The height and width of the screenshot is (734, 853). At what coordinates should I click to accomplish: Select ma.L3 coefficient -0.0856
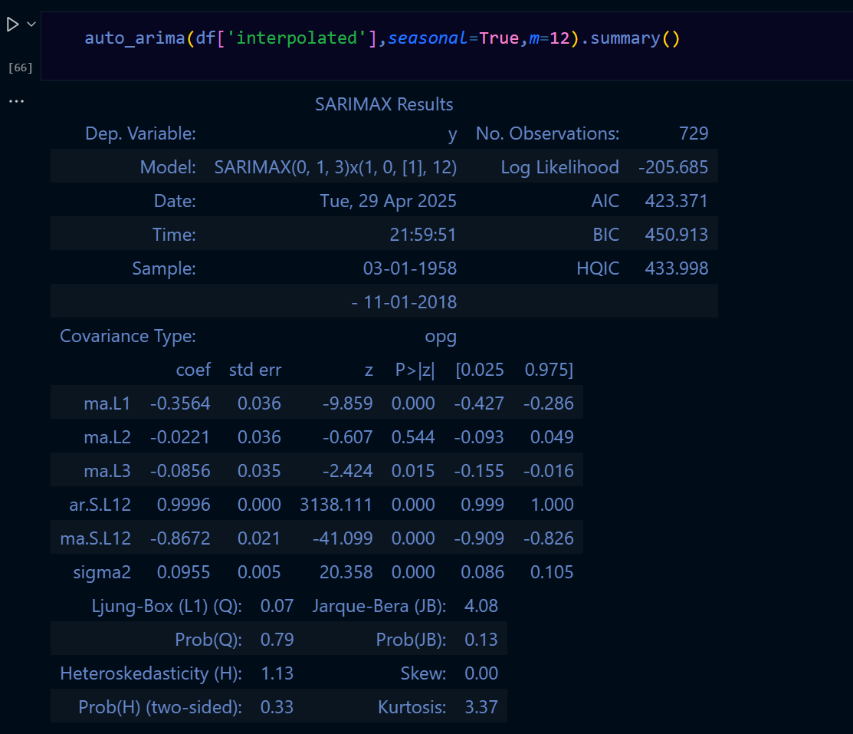point(180,471)
